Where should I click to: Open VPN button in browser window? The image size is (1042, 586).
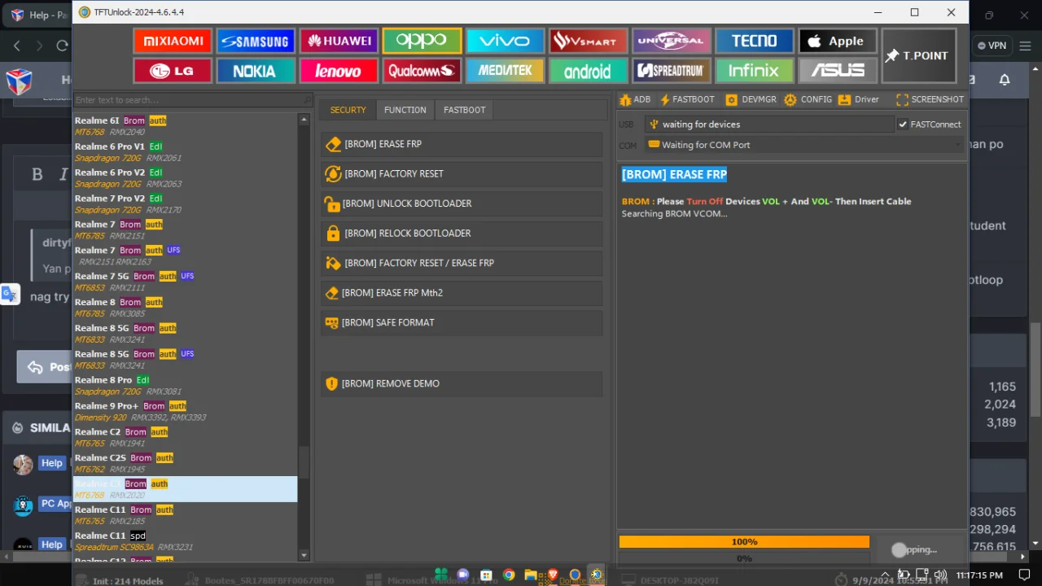pyautogui.click(x=992, y=46)
